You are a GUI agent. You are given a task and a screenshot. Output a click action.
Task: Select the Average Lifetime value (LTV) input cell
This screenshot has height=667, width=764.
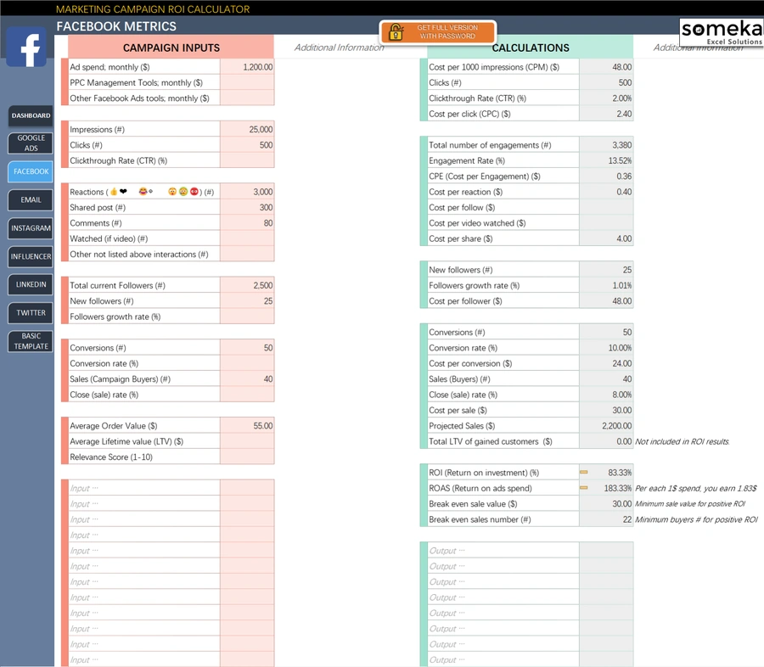(x=247, y=441)
